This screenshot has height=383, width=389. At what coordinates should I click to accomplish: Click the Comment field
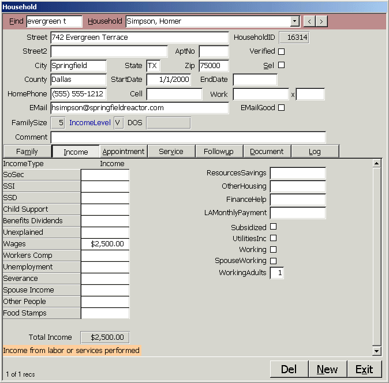point(188,137)
